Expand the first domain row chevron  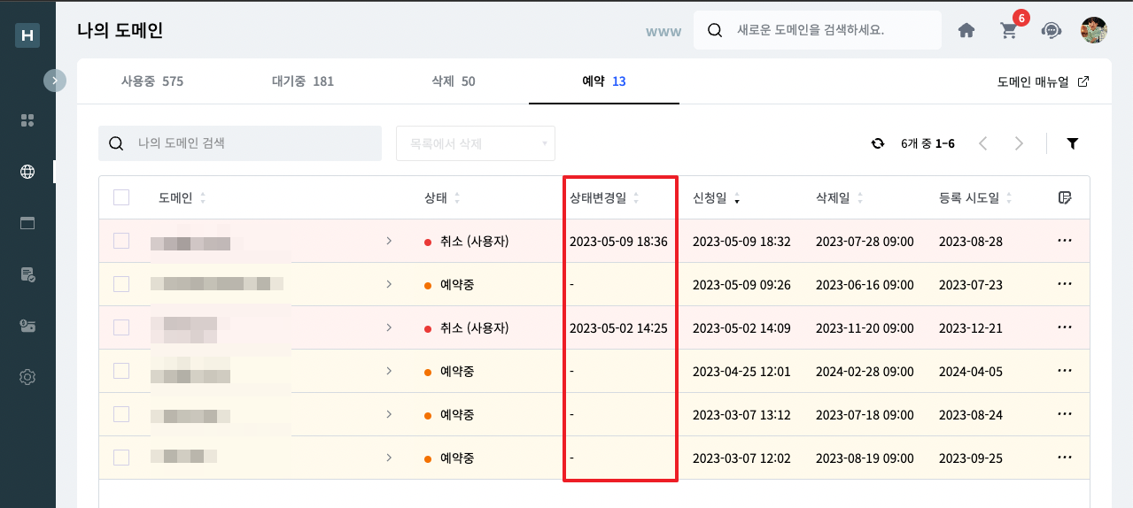[x=388, y=241]
